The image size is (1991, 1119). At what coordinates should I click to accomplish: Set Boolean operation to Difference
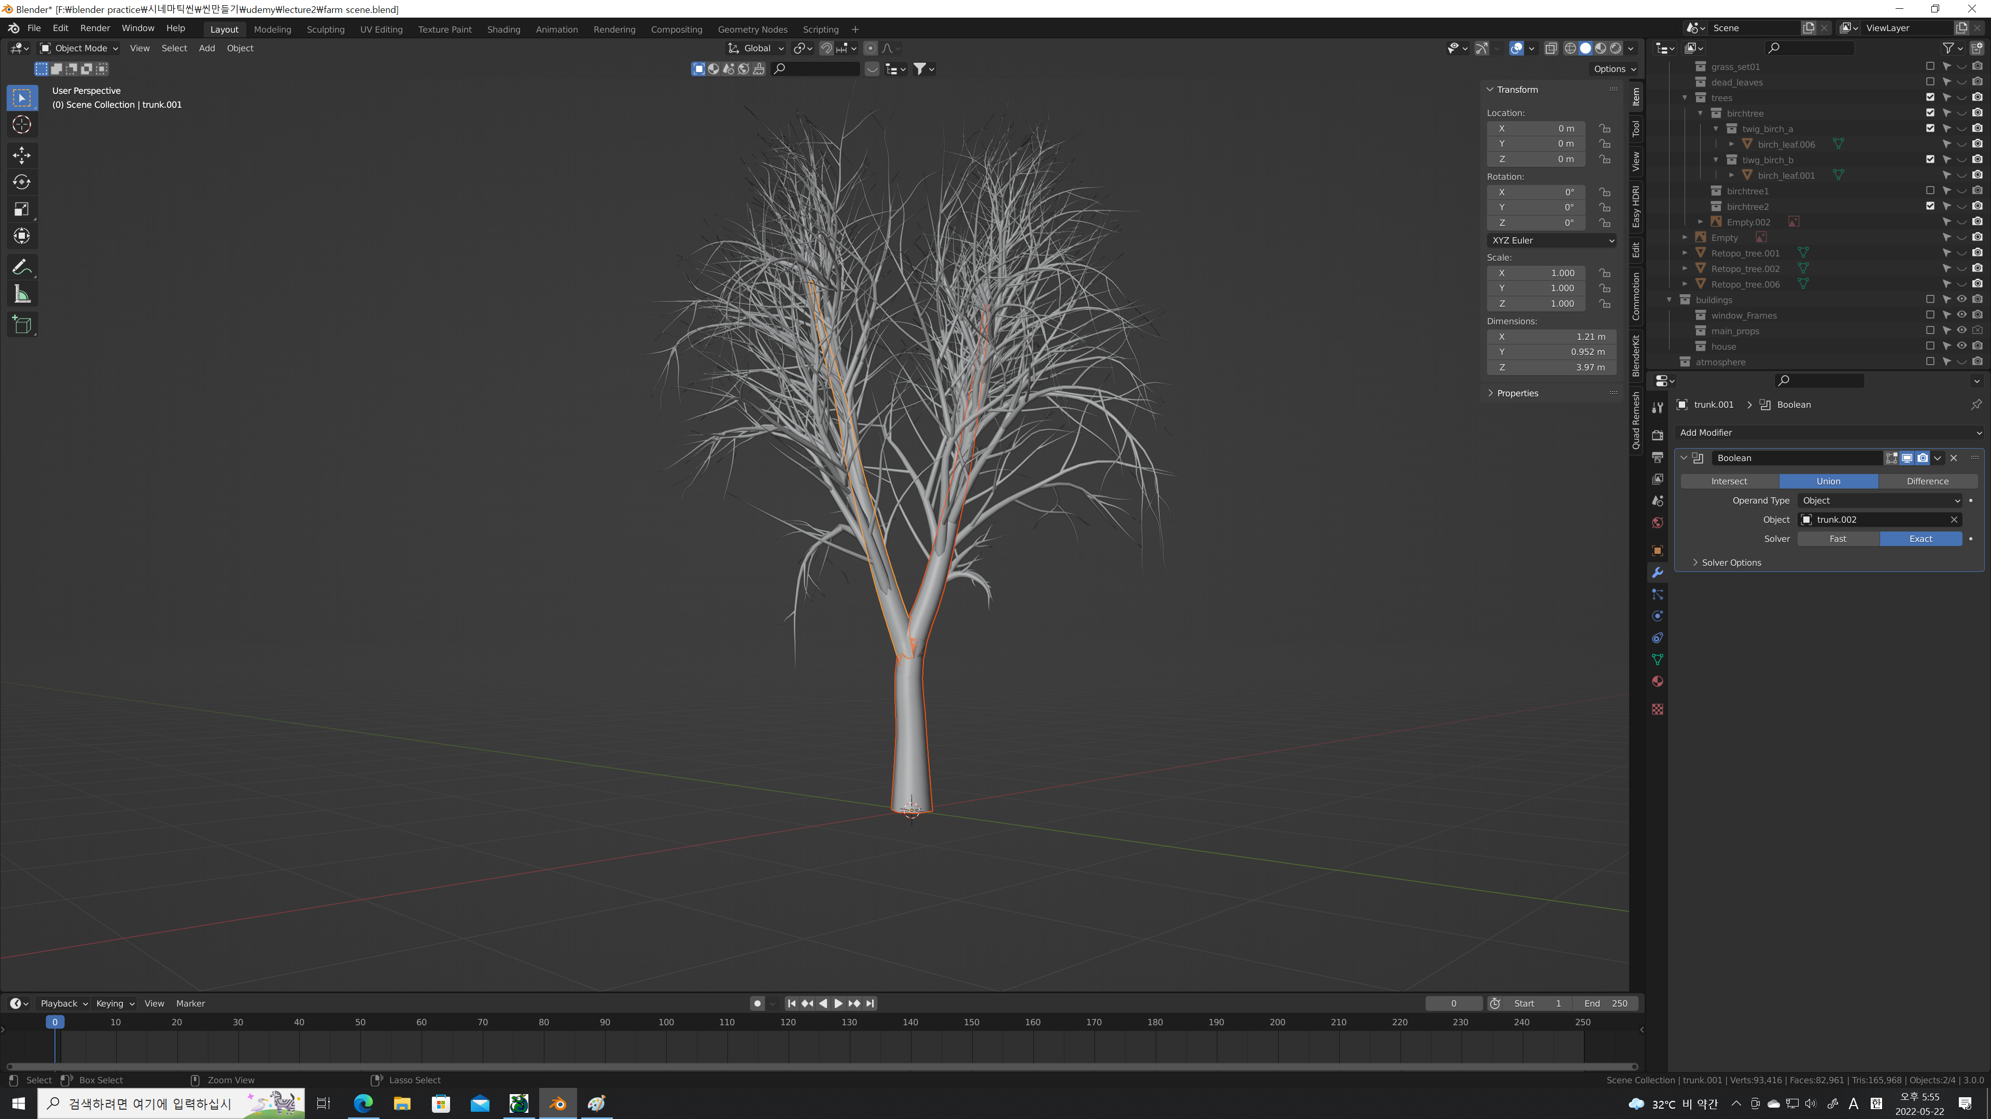(x=1927, y=481)
